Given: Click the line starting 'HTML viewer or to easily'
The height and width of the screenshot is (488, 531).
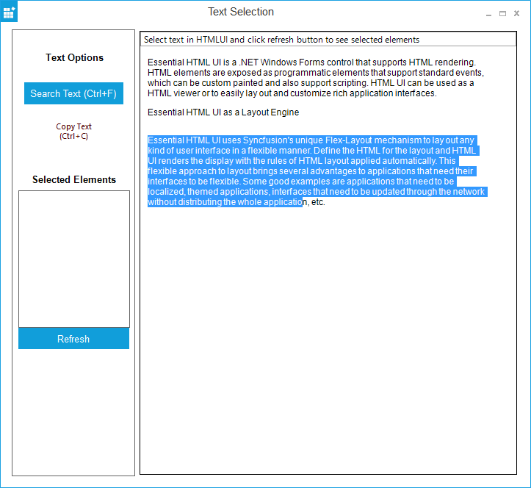Looking at the screenshot, I should point(292,93).
